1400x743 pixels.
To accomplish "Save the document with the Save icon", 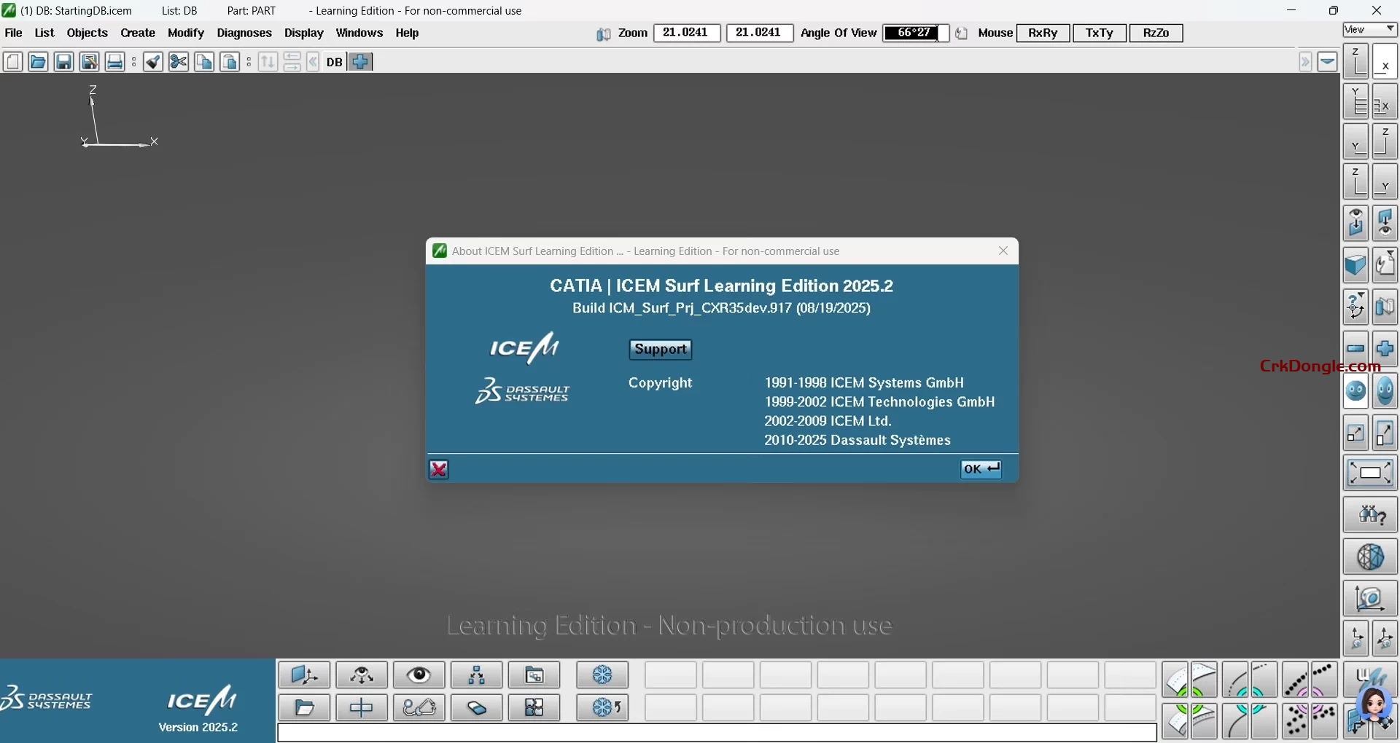I will (x=63, y=62).
